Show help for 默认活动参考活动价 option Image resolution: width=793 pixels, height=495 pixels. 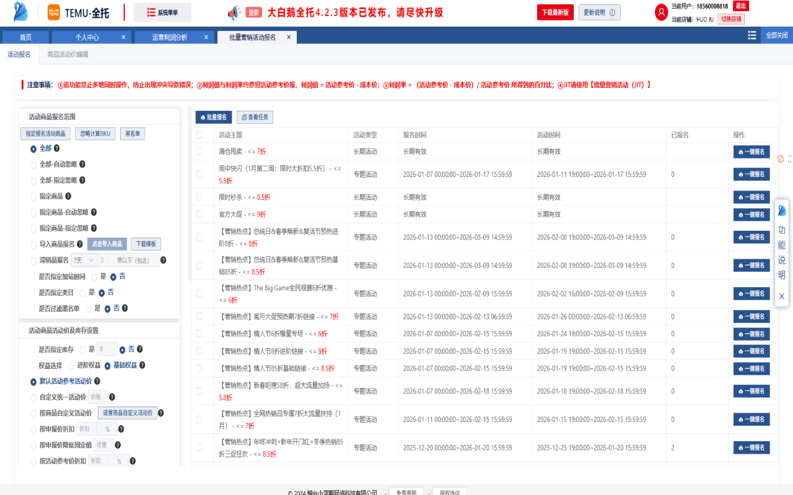[x=97, y=381]
